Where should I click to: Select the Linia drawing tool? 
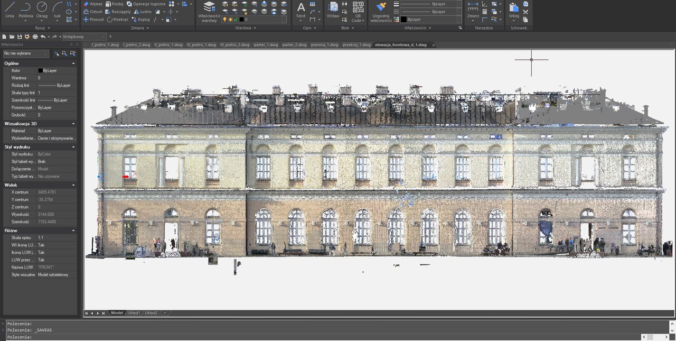click(10, 10)
